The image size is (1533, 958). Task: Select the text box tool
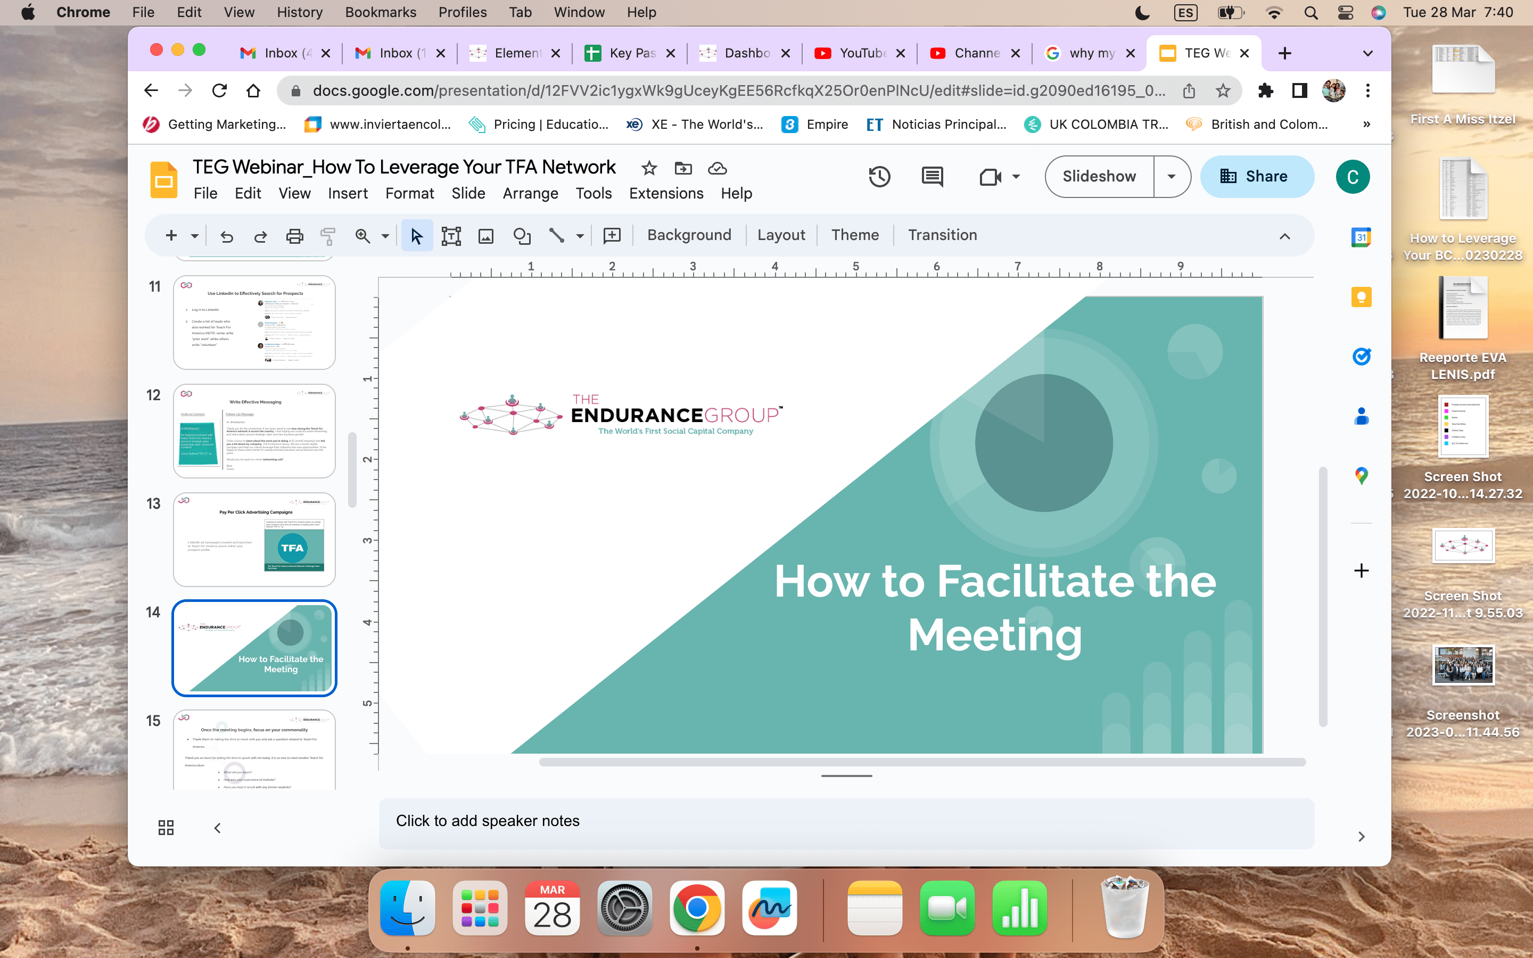pyautogui.click(x=451, y=236)
